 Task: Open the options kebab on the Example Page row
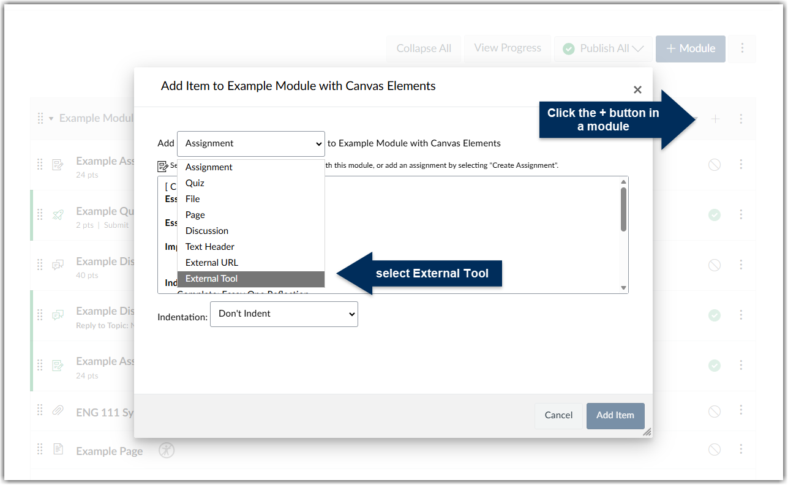[741, 449]
